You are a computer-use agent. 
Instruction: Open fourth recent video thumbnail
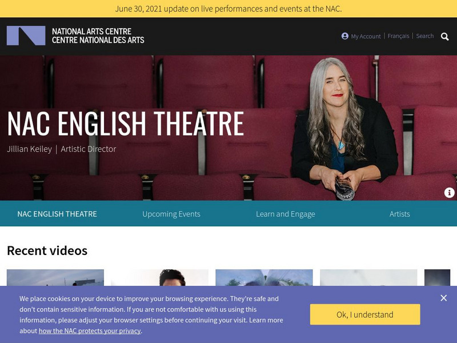(368, 277)
